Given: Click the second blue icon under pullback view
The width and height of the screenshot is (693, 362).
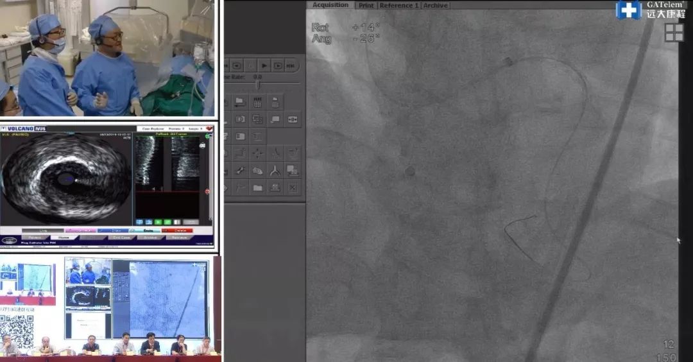Looking at the screenshot, I should pos(149,222).
